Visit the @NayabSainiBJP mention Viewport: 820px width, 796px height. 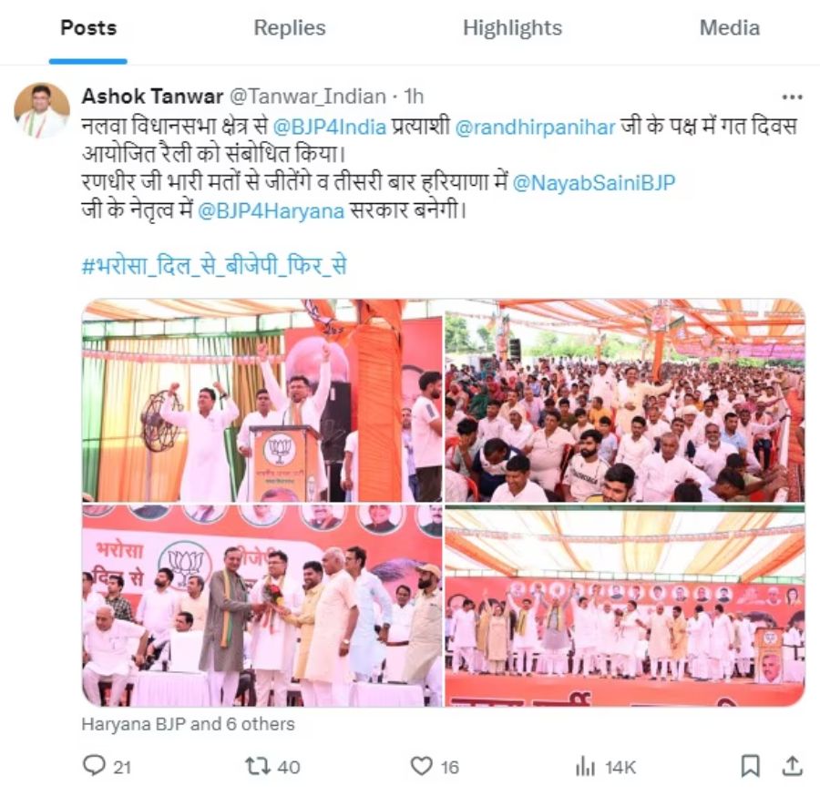594,182
